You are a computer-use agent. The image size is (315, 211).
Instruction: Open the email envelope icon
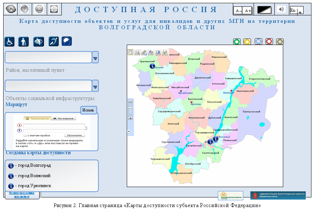[x=54, y=9]
